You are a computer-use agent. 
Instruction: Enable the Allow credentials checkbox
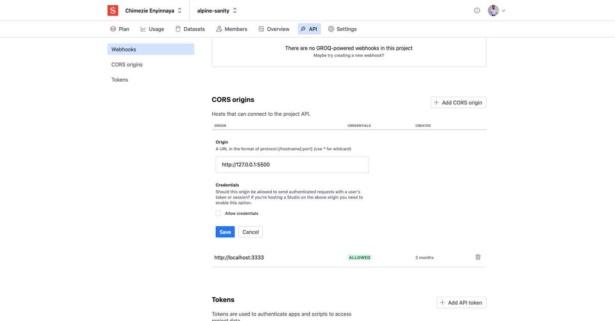[x=218, y=213]
